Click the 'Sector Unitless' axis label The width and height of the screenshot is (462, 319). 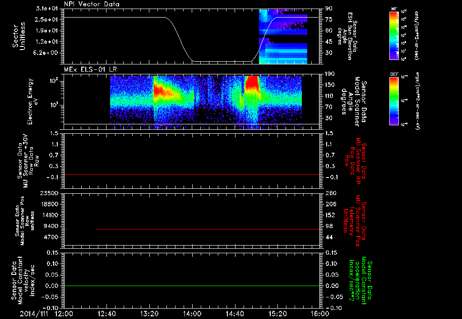(x=19, y=36)
